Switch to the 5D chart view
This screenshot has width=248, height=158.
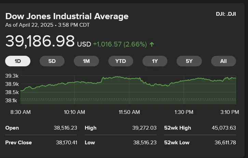[52, 61]
